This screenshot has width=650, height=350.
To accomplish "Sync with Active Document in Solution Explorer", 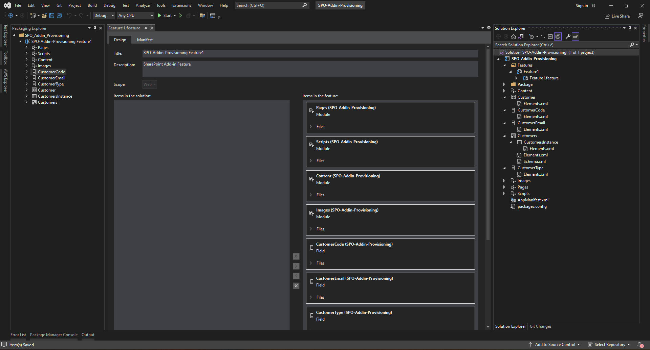I will pos(543,36).
